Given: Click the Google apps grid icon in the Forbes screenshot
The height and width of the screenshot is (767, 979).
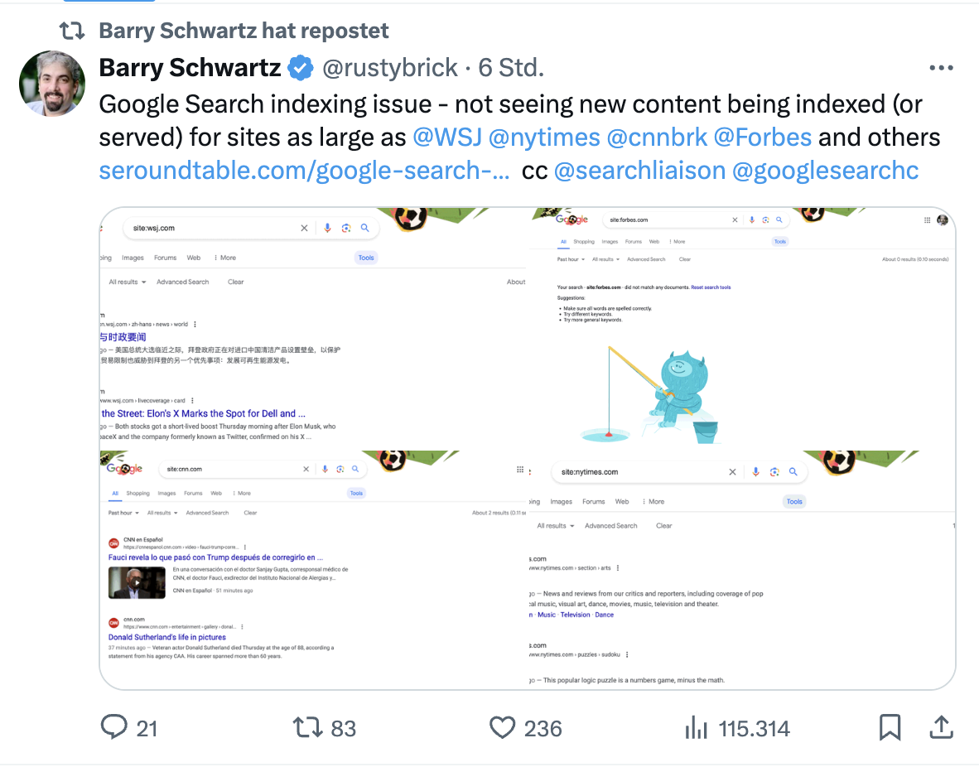Looking at the screenshot, I should 926,219.
